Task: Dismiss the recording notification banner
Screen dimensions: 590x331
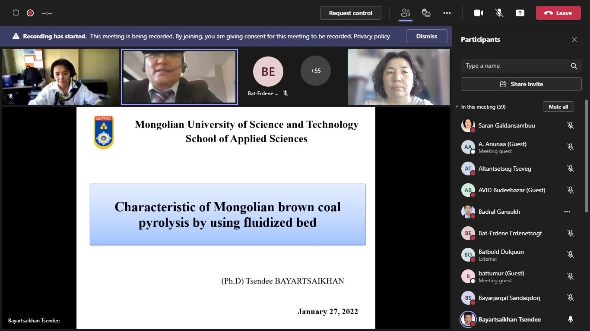Action: click(x=427, y=36)
